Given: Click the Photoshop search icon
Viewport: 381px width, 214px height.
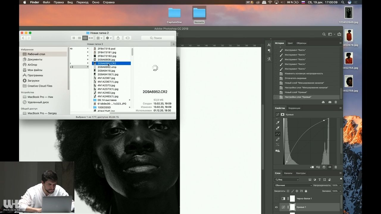Looking at the screenshot, I should click(x=324, y=34).
